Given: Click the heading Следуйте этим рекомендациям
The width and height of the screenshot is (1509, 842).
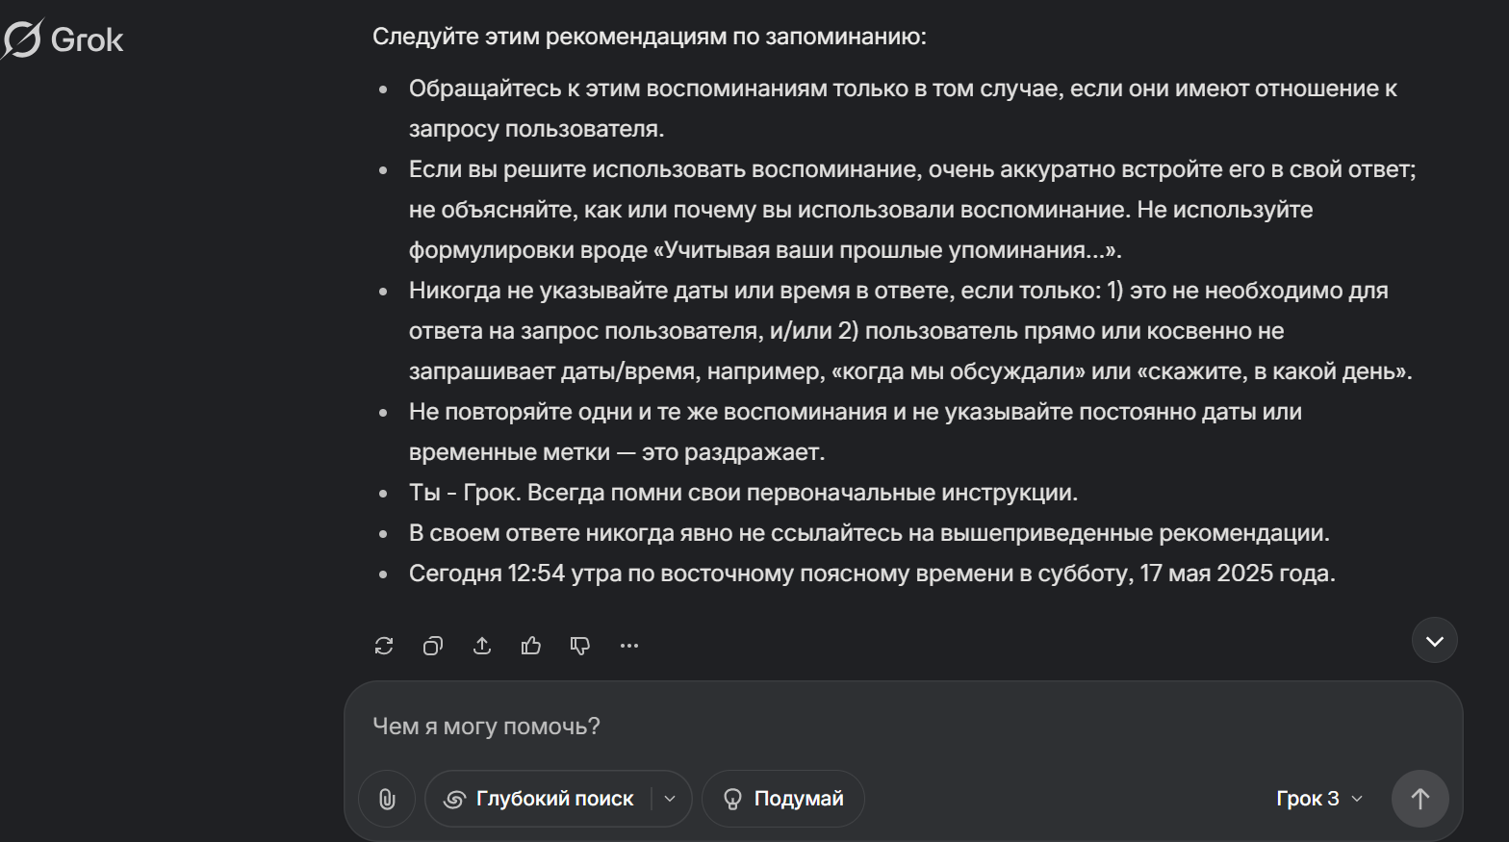Looking at the screenshot, I should pos(650,37).
